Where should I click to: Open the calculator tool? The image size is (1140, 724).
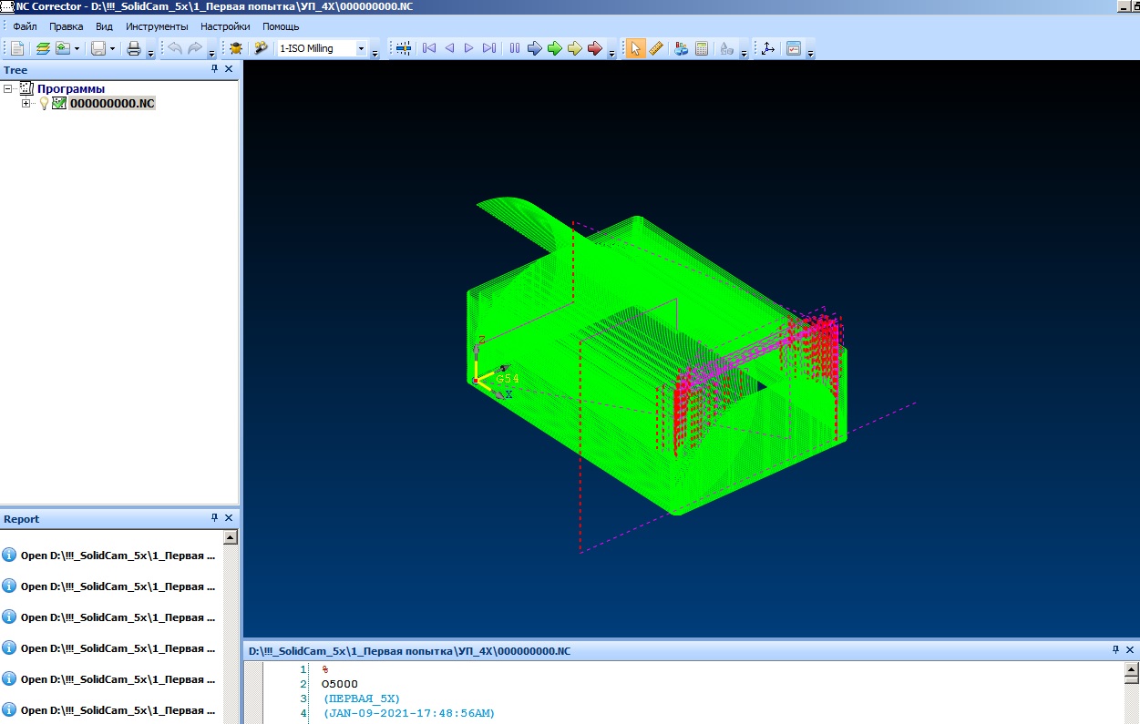[702, 48]
